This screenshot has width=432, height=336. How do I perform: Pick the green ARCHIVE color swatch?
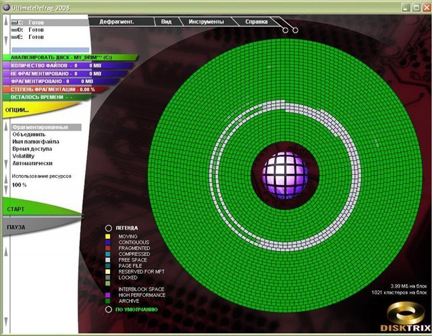pos(108,301)
